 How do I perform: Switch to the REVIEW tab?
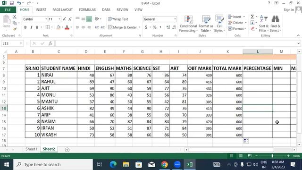(122, 9)
